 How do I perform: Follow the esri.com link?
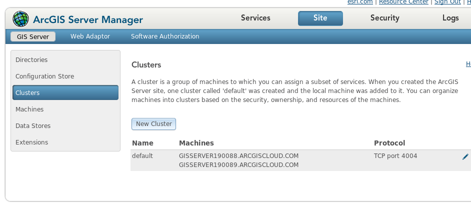pyautogui.click(x=360, y=2)
